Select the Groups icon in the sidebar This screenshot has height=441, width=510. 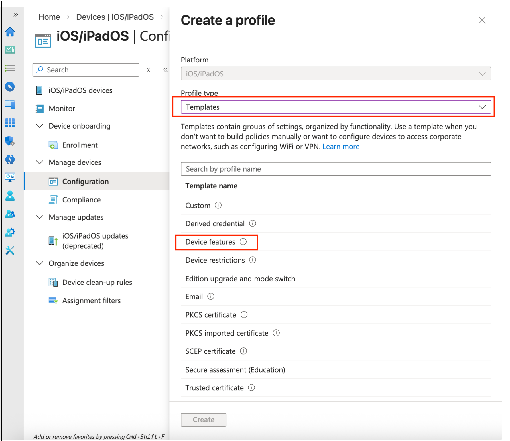[x=10, y=214]
